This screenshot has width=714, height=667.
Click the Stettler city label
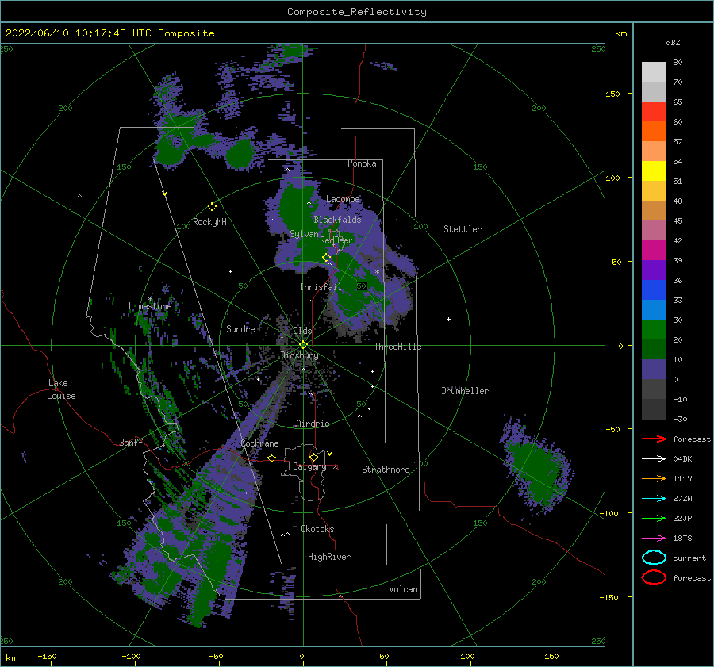463,229
